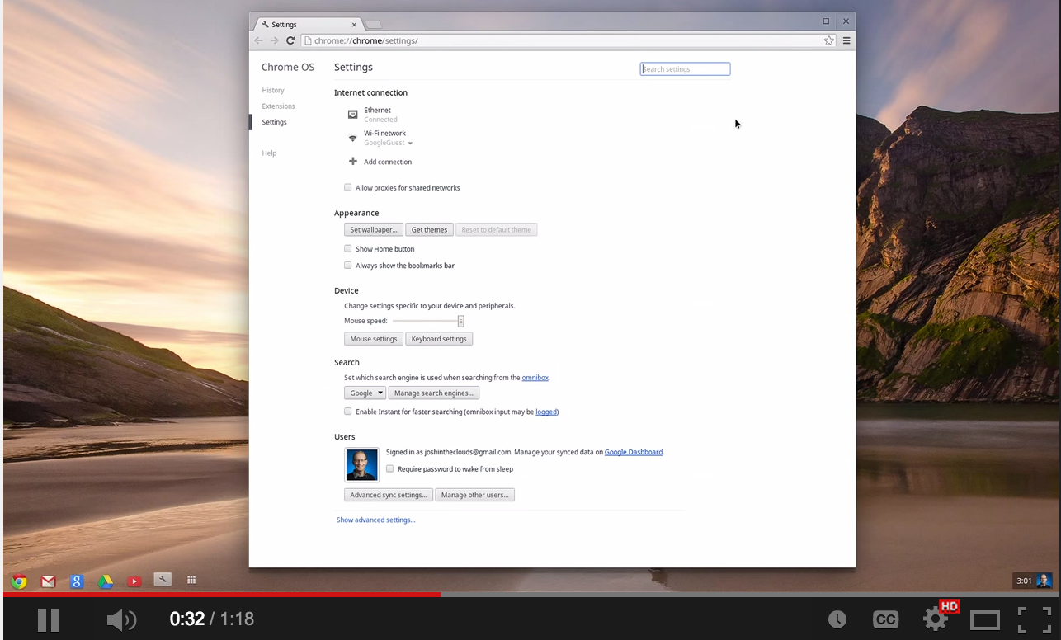The height and width of the screenshot is (640, 1061).
Task: Click the Mouse speed slider handle
Action: point(460,321)
